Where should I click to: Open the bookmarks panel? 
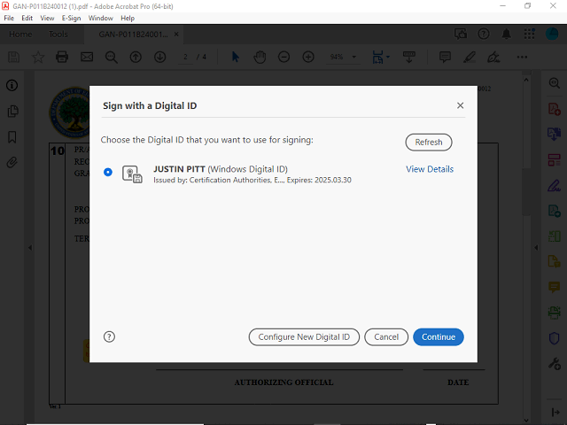pyautogui.click(x=12, y=137)
